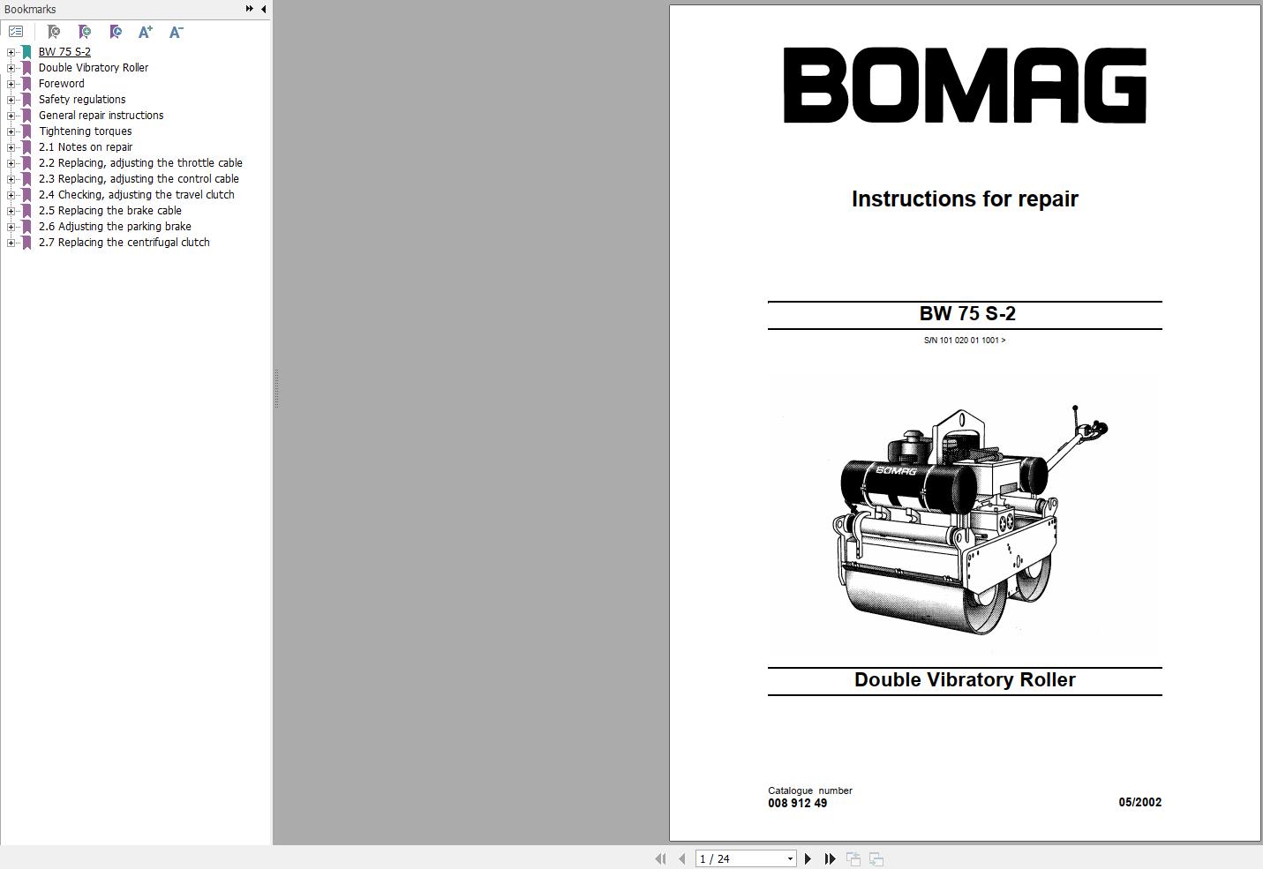Click the page number input field
Viewport: 1263px width, 869px height.
[x=740, y=858]
